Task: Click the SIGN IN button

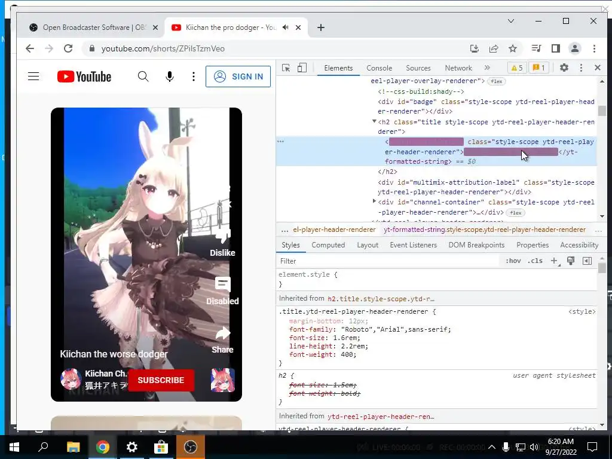Action: (x=238, y=76)
